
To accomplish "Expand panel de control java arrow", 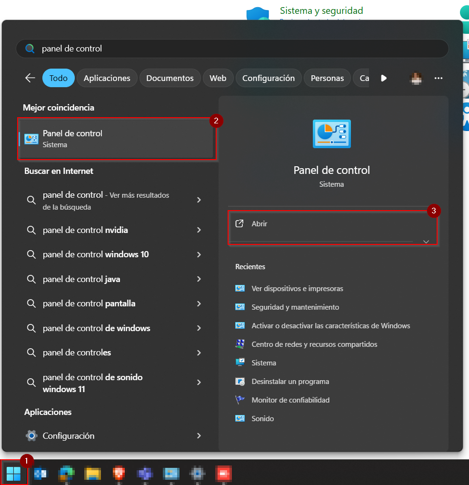I will tap(199, 279).
